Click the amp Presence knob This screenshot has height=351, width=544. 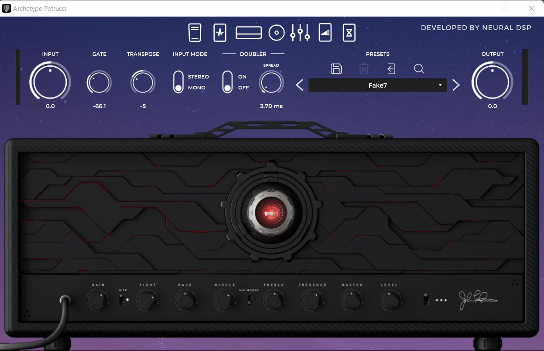coord(312,300)
